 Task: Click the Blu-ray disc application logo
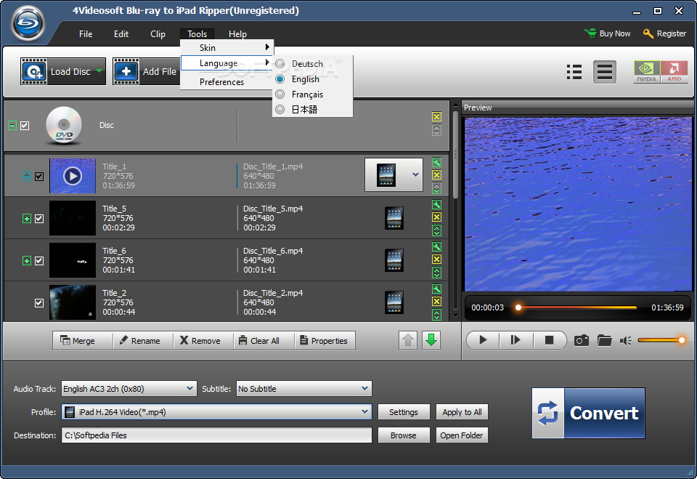coord(28,23)
